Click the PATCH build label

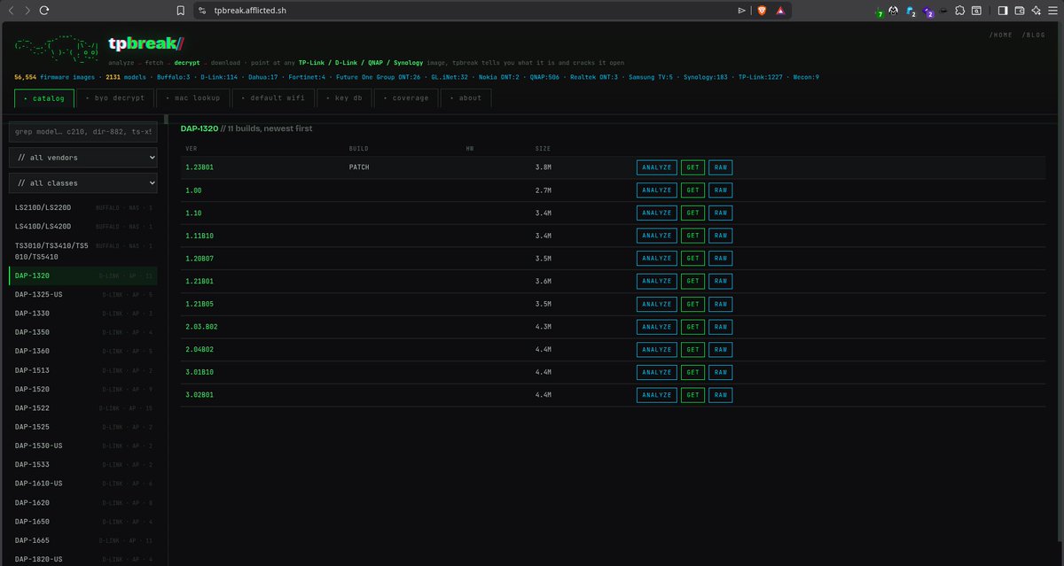point(359,167)
